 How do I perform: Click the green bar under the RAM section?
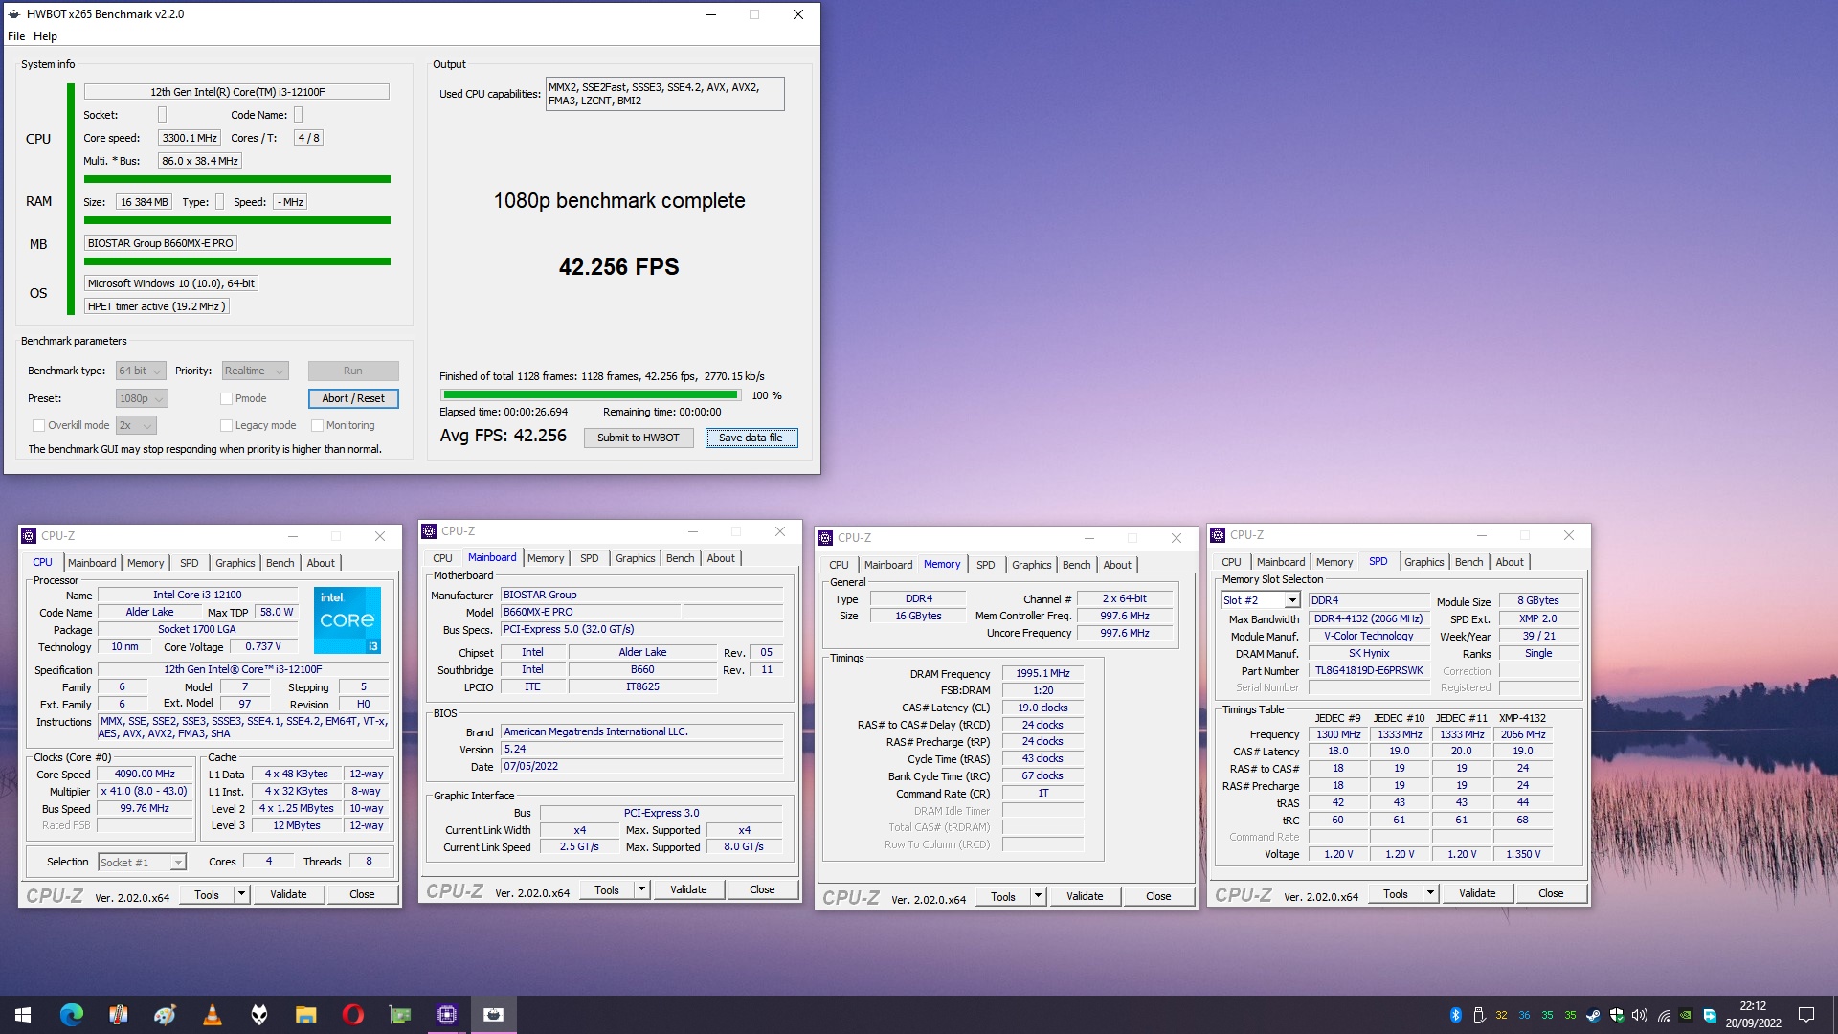tap(237, 220)
